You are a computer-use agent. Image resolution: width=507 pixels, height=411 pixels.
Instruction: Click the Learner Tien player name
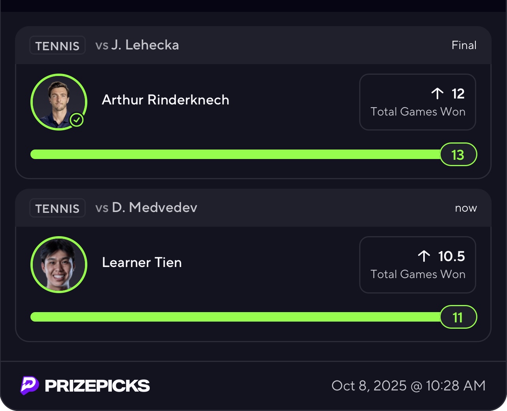point(142,262)
